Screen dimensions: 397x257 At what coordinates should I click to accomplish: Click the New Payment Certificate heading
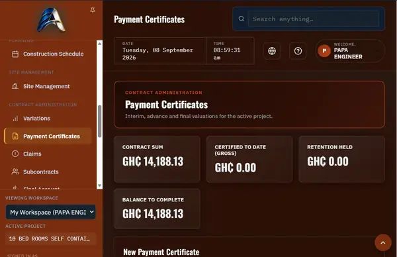click(161, 252)
